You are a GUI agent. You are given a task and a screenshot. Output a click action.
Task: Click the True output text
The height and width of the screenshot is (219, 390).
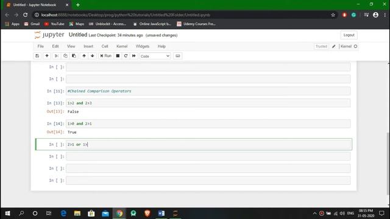[72, 133]
